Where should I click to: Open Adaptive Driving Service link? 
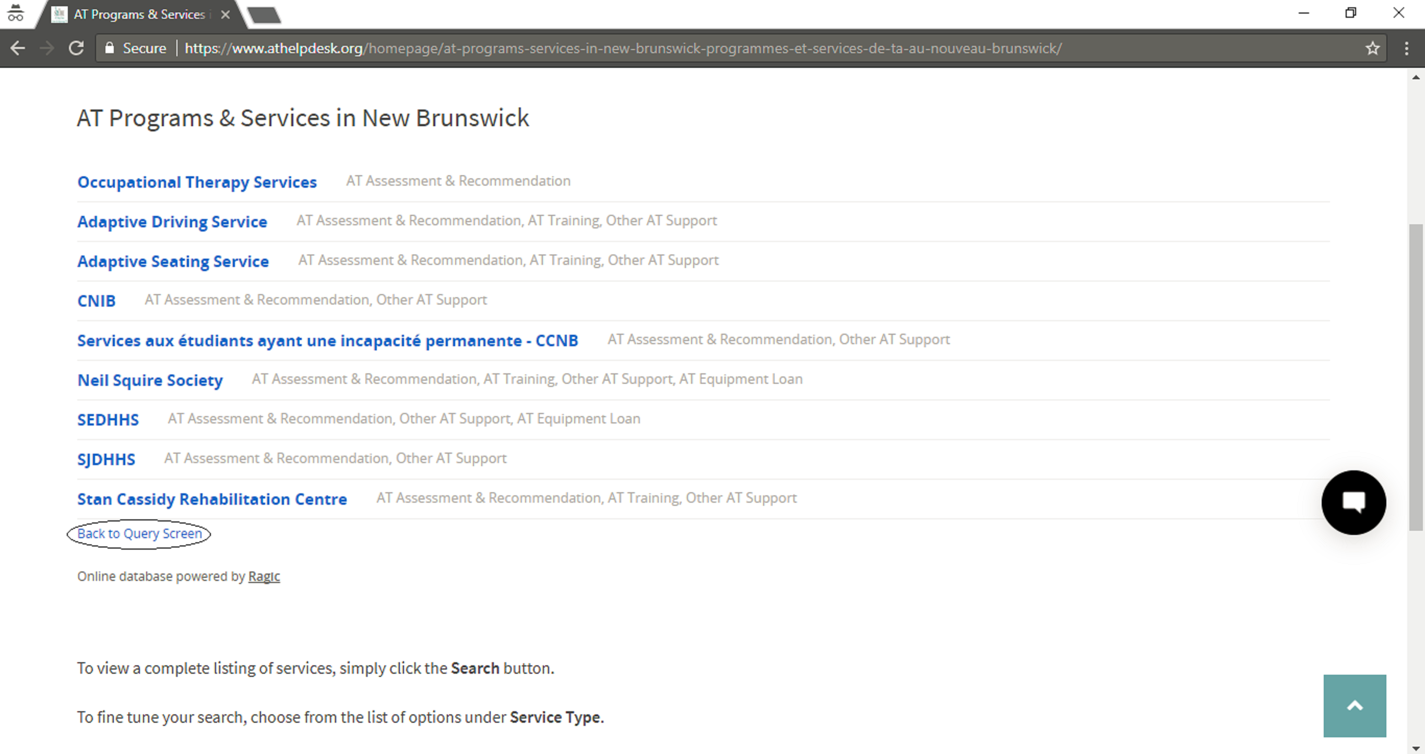(172, 222)
